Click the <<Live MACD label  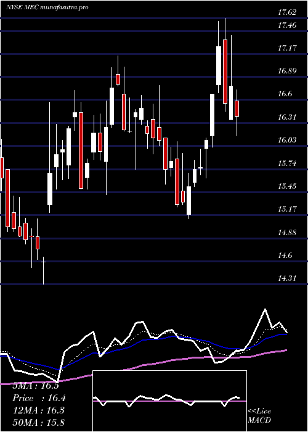(259, 416)
